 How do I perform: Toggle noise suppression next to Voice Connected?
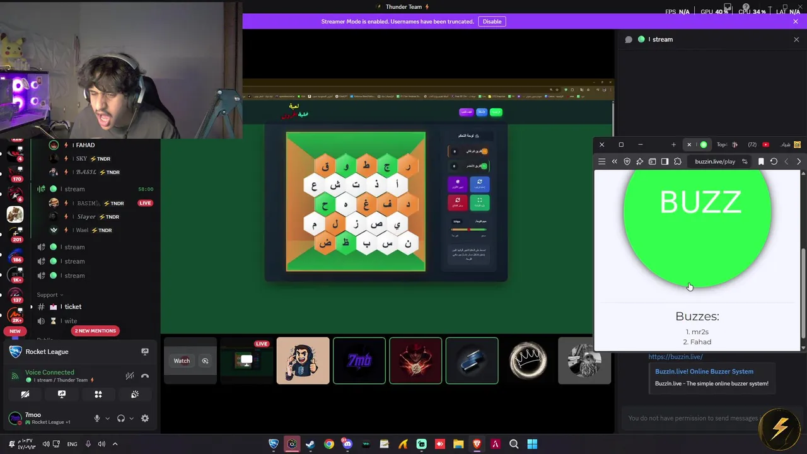pos(130,376)
